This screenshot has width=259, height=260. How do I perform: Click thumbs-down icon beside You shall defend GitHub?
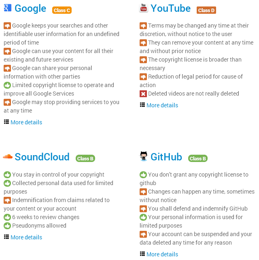(x=143, y=209)
